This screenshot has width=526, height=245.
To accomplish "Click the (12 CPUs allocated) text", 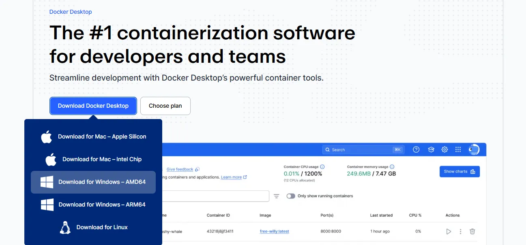I will (x=299, y=180).
